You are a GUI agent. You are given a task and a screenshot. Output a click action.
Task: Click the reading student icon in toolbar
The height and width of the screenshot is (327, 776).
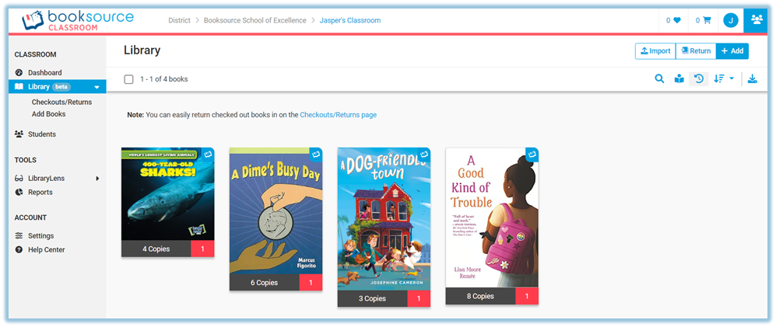click(679, 78)
